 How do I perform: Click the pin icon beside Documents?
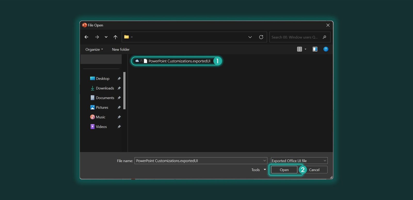click(x=119, y=98)
